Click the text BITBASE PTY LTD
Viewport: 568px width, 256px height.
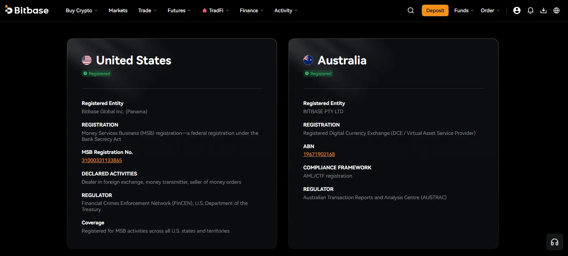point(323,111)
